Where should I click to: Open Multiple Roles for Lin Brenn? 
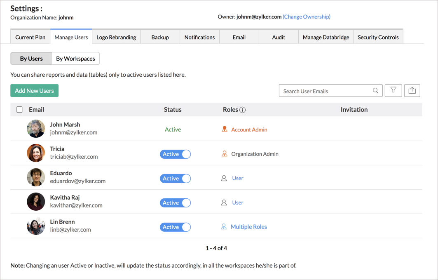tap(249, 226)
